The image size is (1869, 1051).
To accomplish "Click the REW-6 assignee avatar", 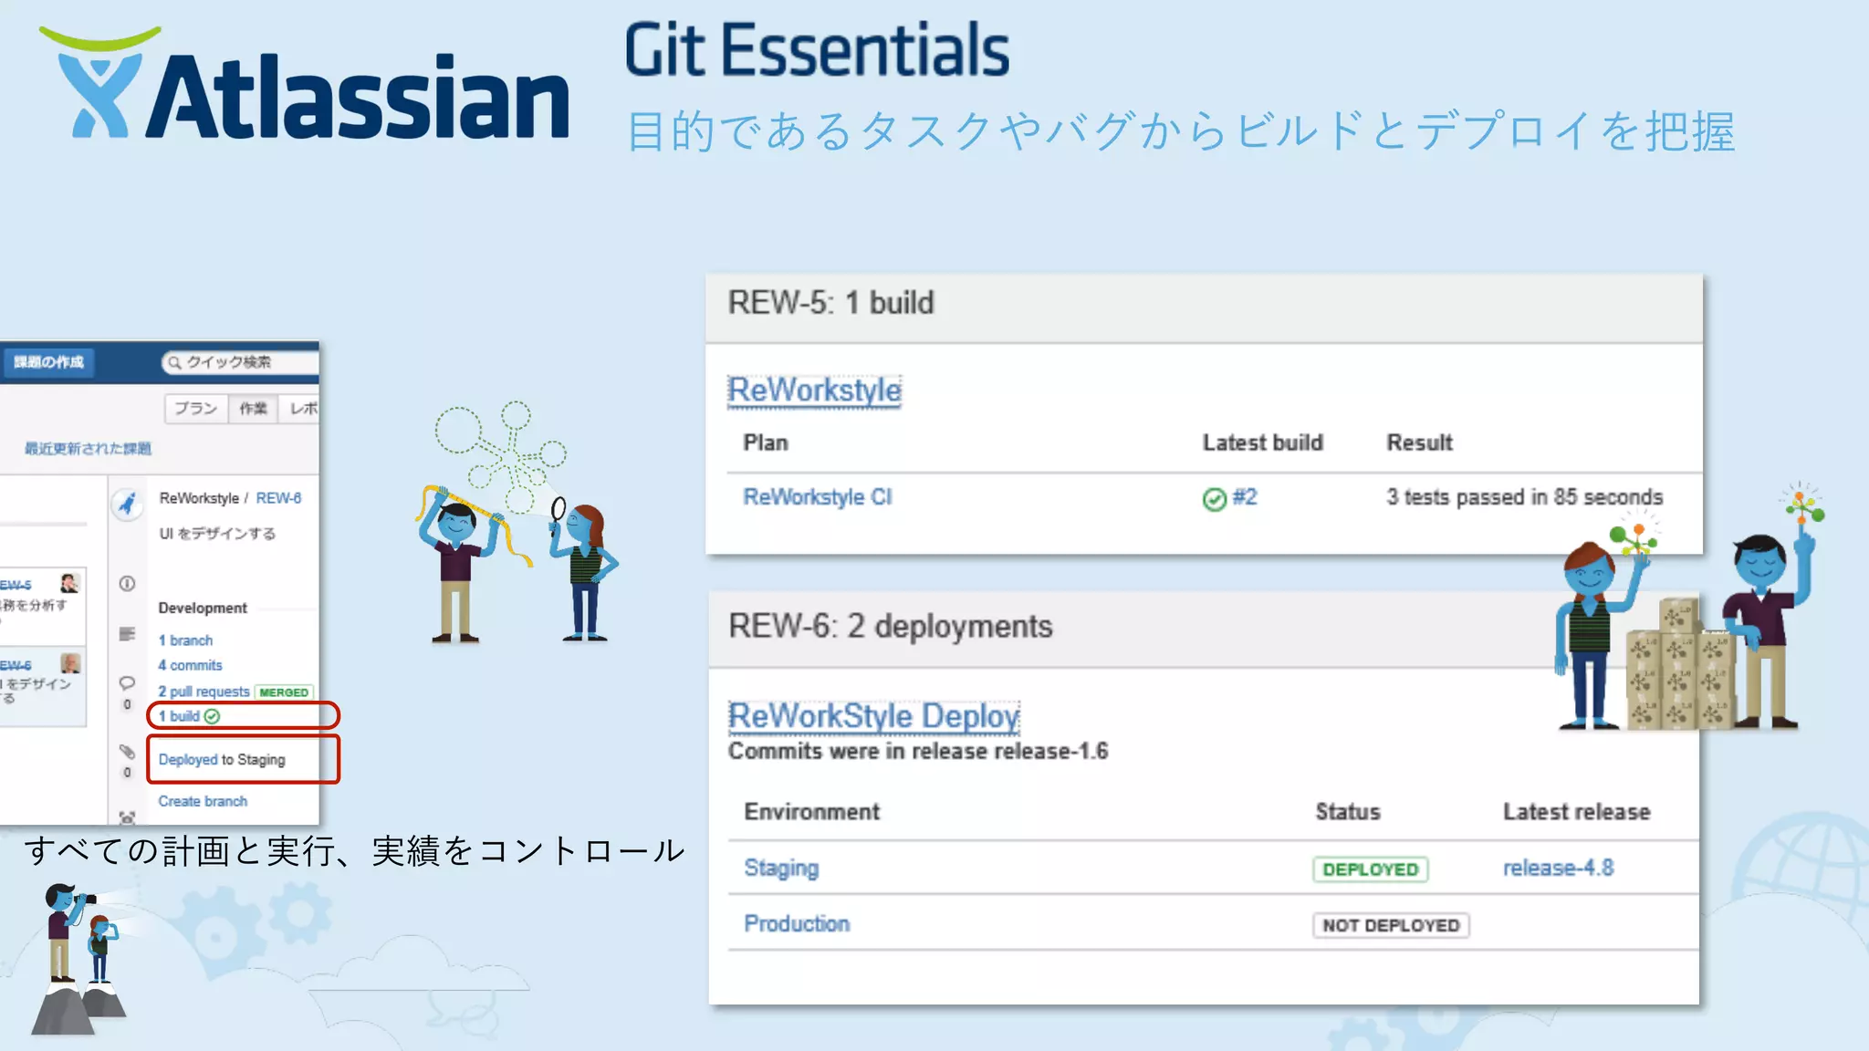I will (70, 663).
